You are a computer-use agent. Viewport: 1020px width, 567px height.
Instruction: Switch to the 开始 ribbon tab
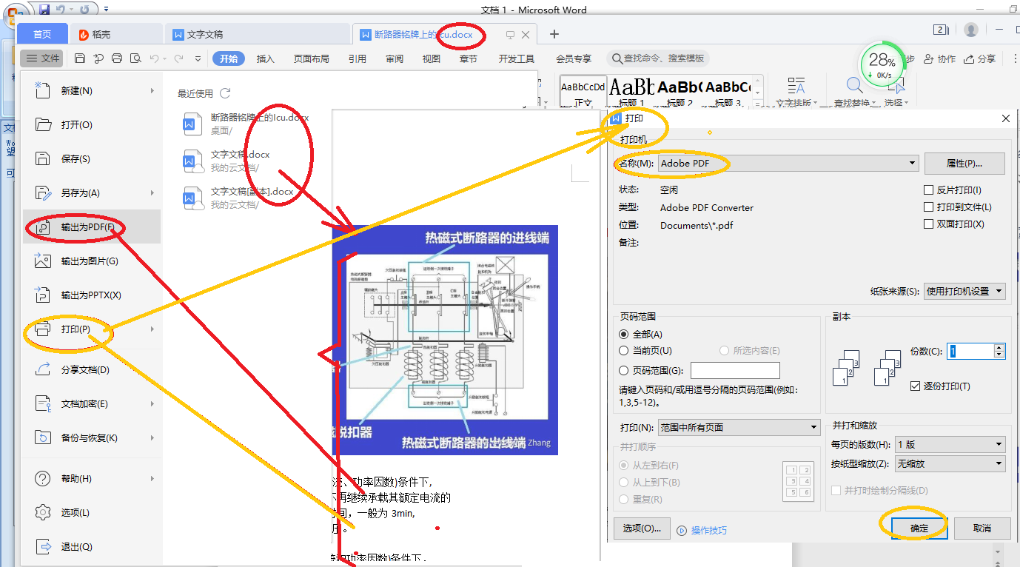[x=229, y=58]
